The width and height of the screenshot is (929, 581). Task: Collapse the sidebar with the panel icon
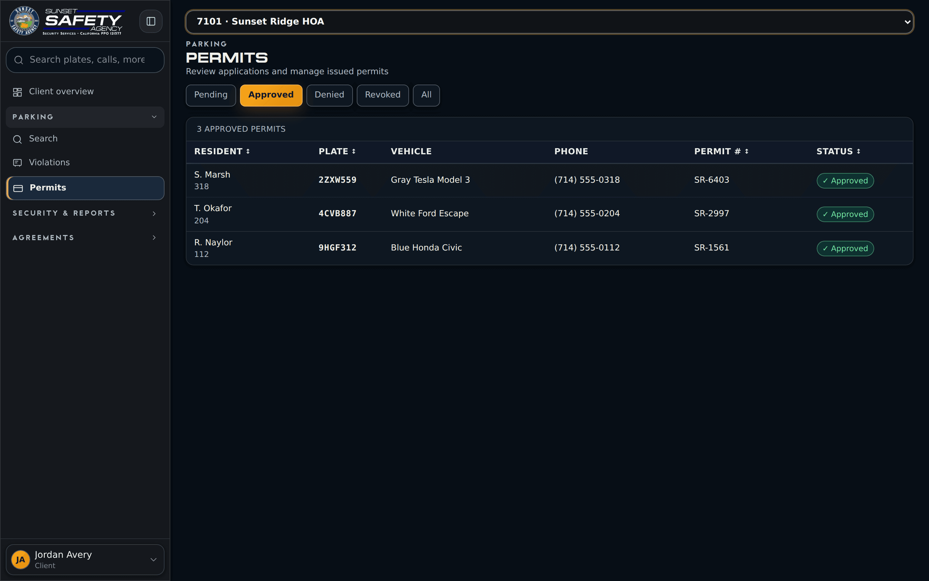pos(151,21)
